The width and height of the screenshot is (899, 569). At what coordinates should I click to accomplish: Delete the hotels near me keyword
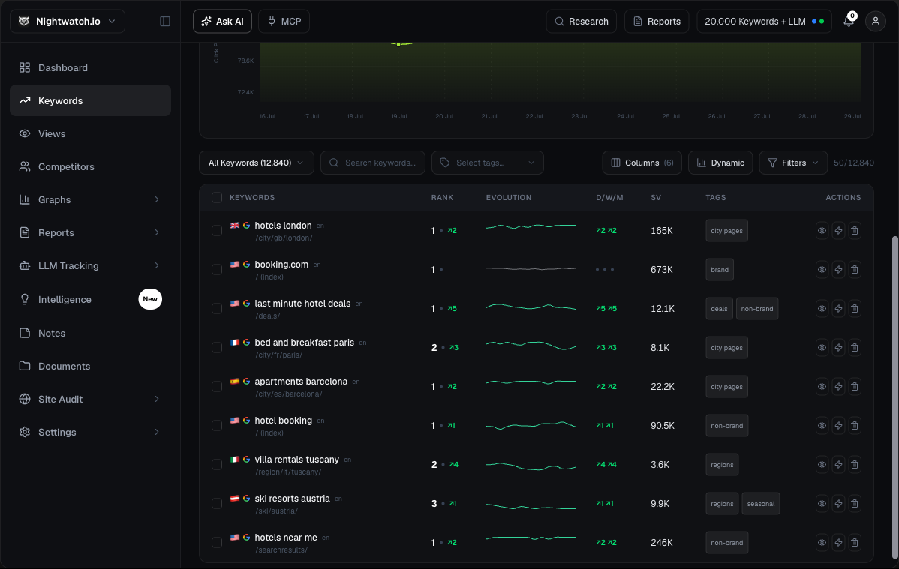tap(854, 542)
